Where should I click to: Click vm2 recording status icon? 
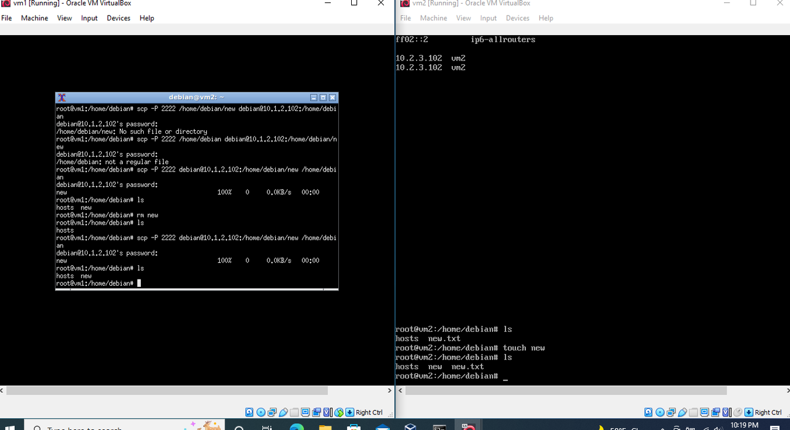click(x=715, y=412)
